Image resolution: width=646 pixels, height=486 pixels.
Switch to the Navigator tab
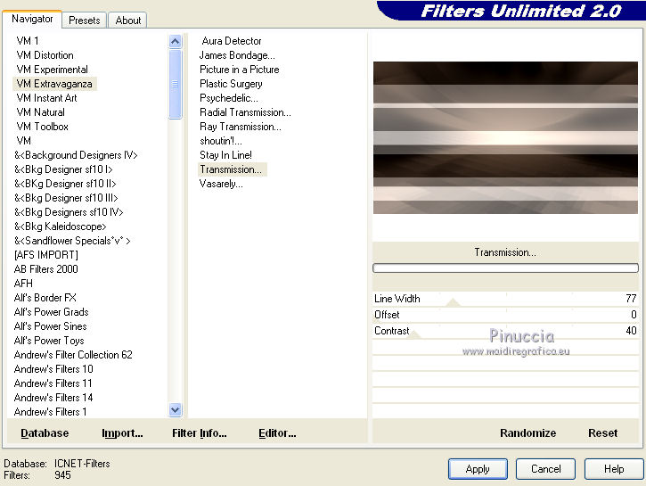[32, 19]
